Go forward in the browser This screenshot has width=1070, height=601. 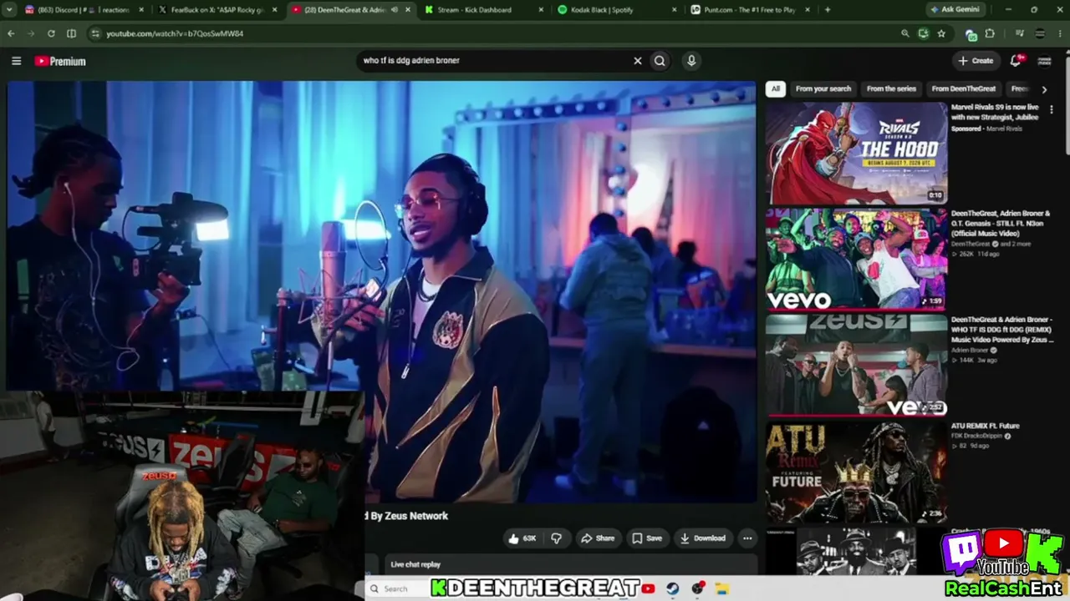[31, 33]
